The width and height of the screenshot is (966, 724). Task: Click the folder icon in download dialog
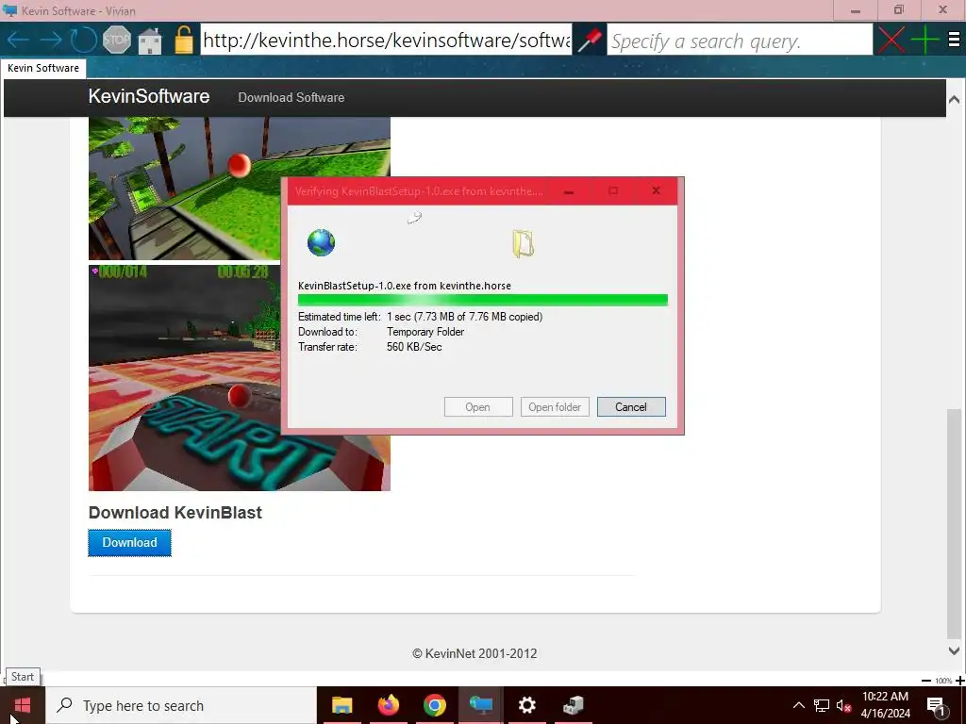[x=523, y=243]
